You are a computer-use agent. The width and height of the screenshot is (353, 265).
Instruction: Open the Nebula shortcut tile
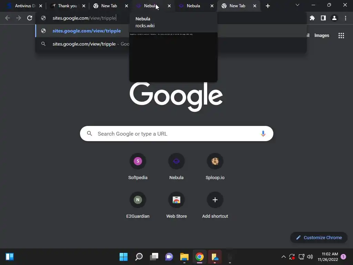(176, 167)
